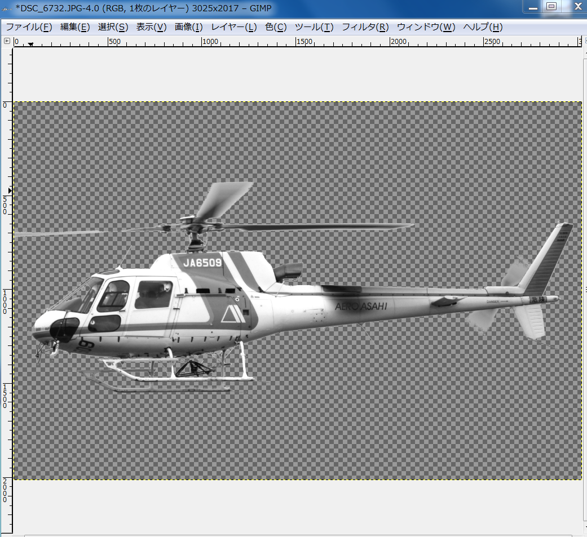Open the 編集(E) menu

coord(75,27)
